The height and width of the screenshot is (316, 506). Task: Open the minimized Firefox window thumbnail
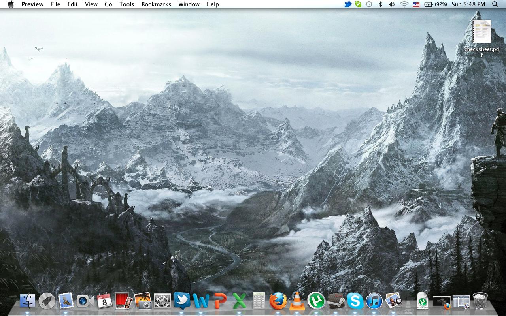click(442, 302)
